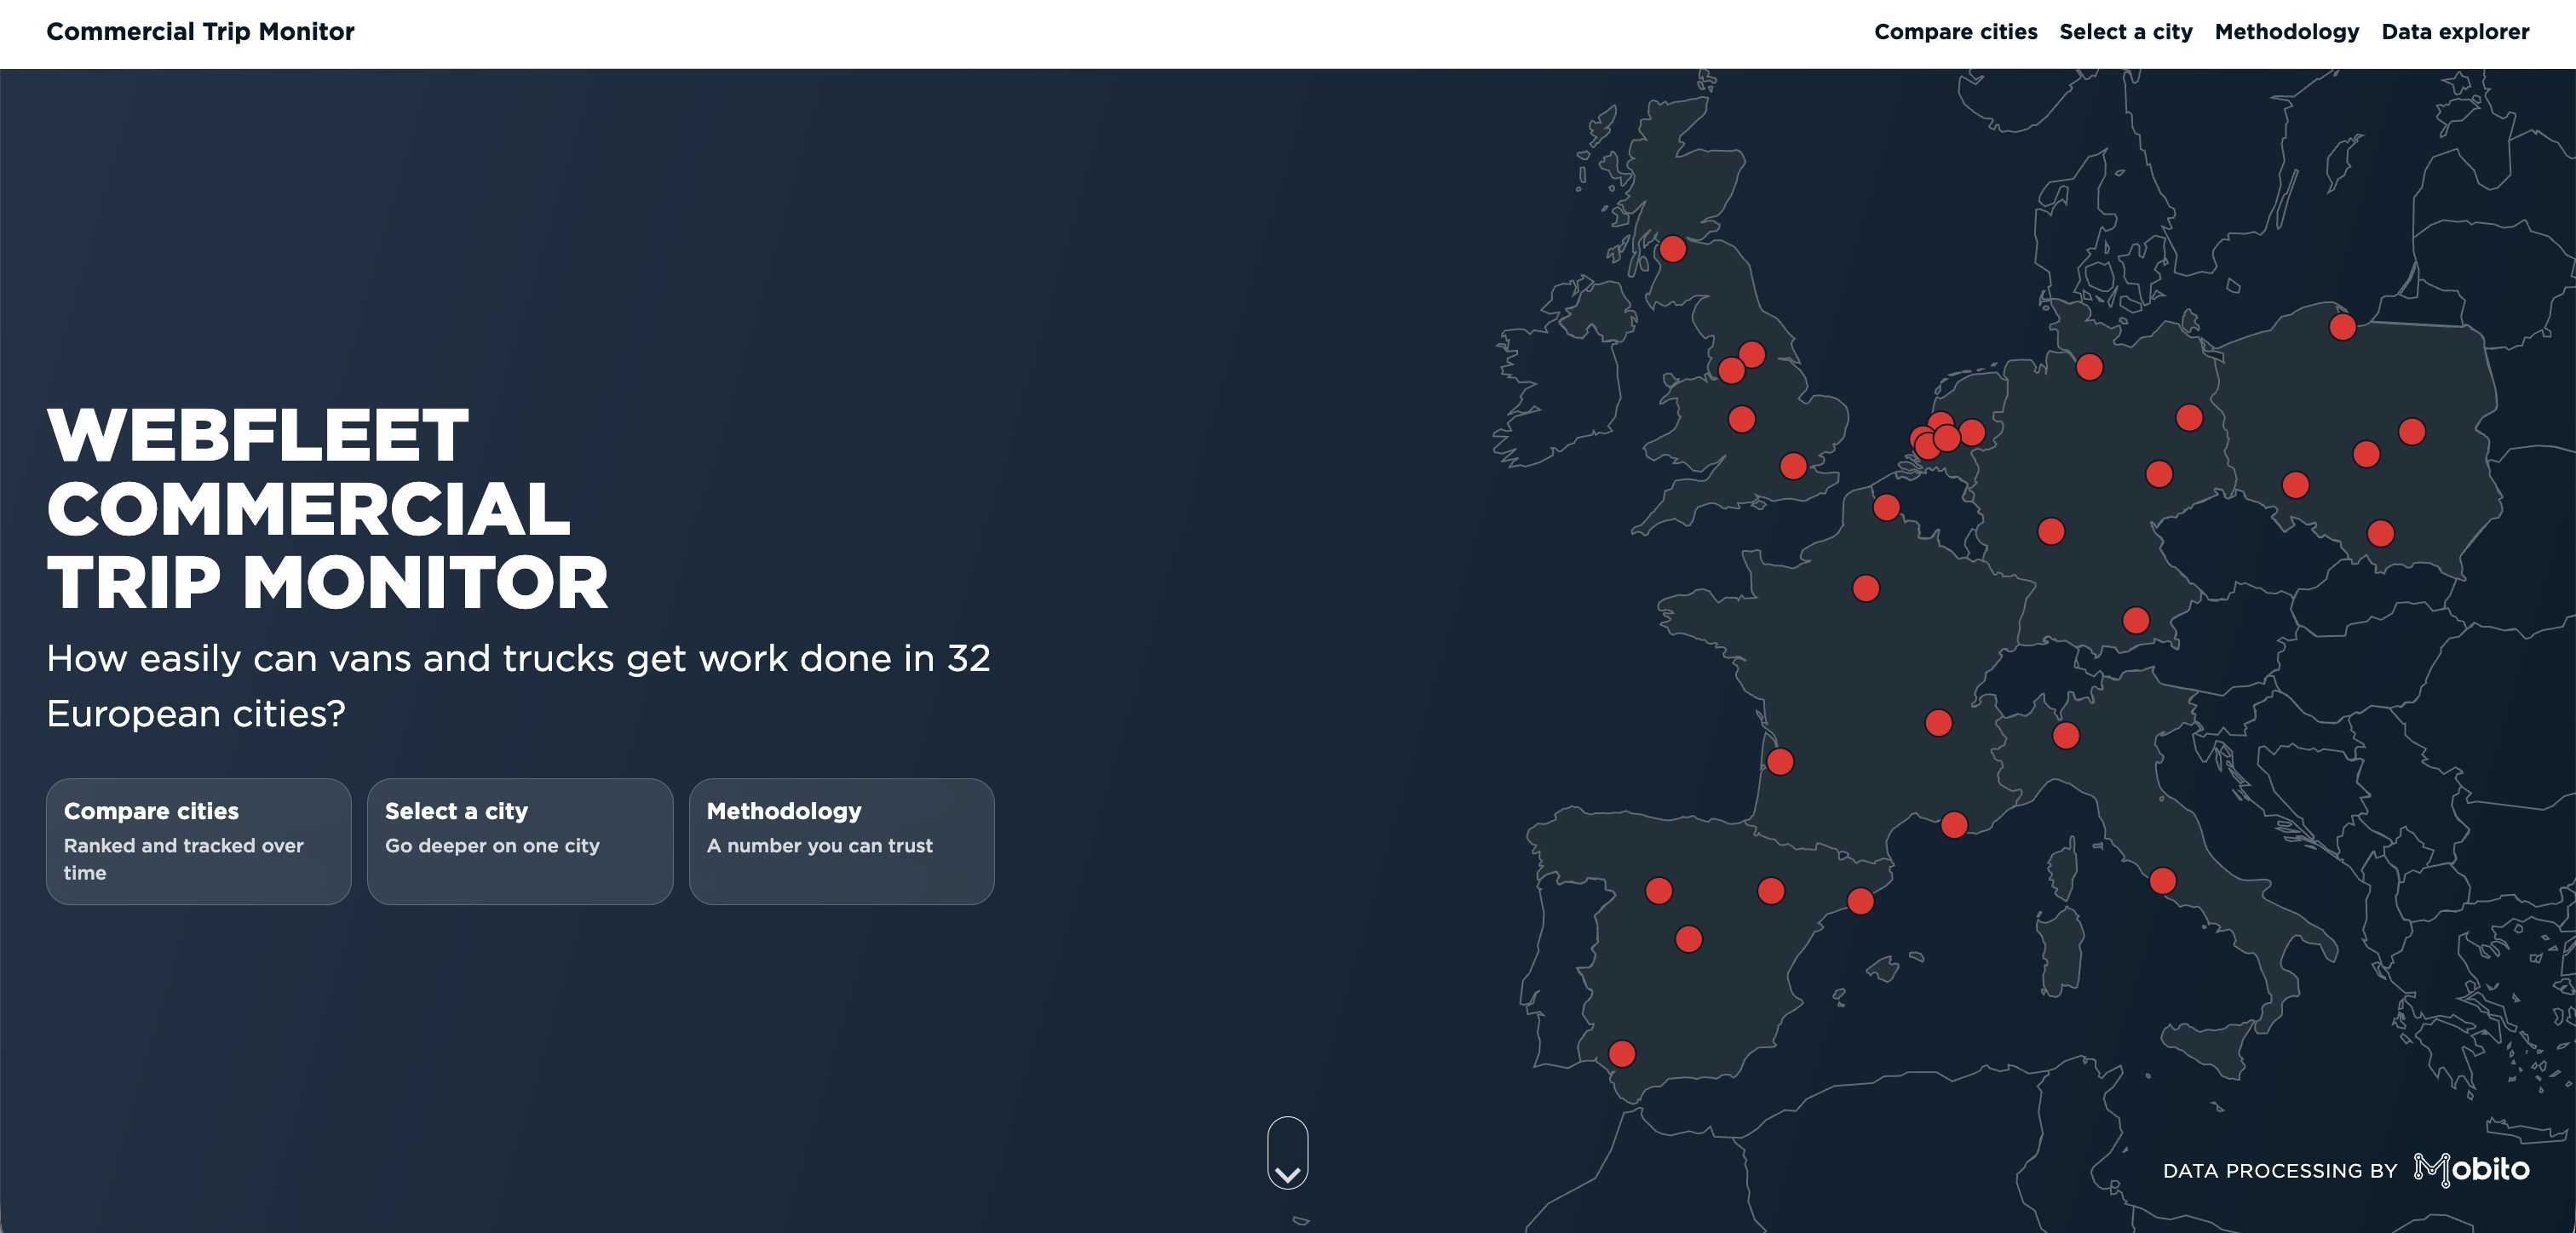Open Data explorer in top navigation
Screen dimensions: 2576x1233
[x=2454, y=32]
